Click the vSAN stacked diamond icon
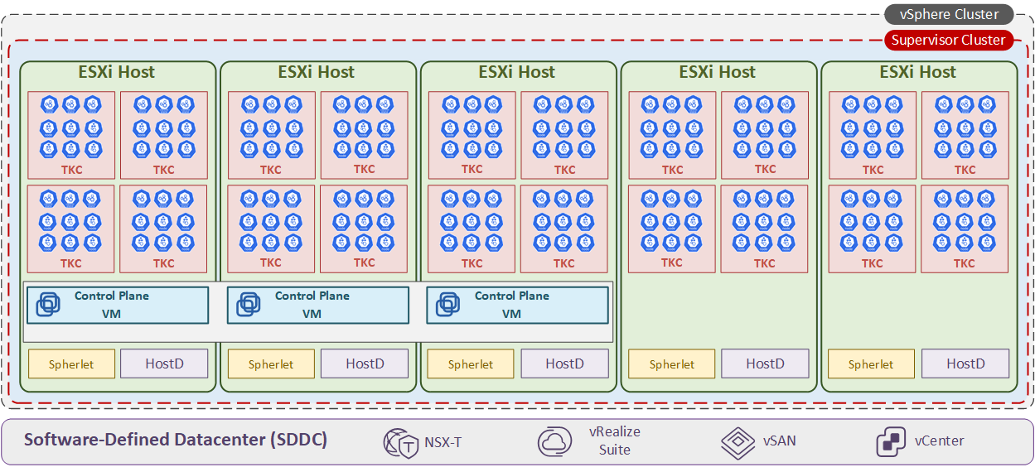The image size is (1035, 467). point(738,442)
